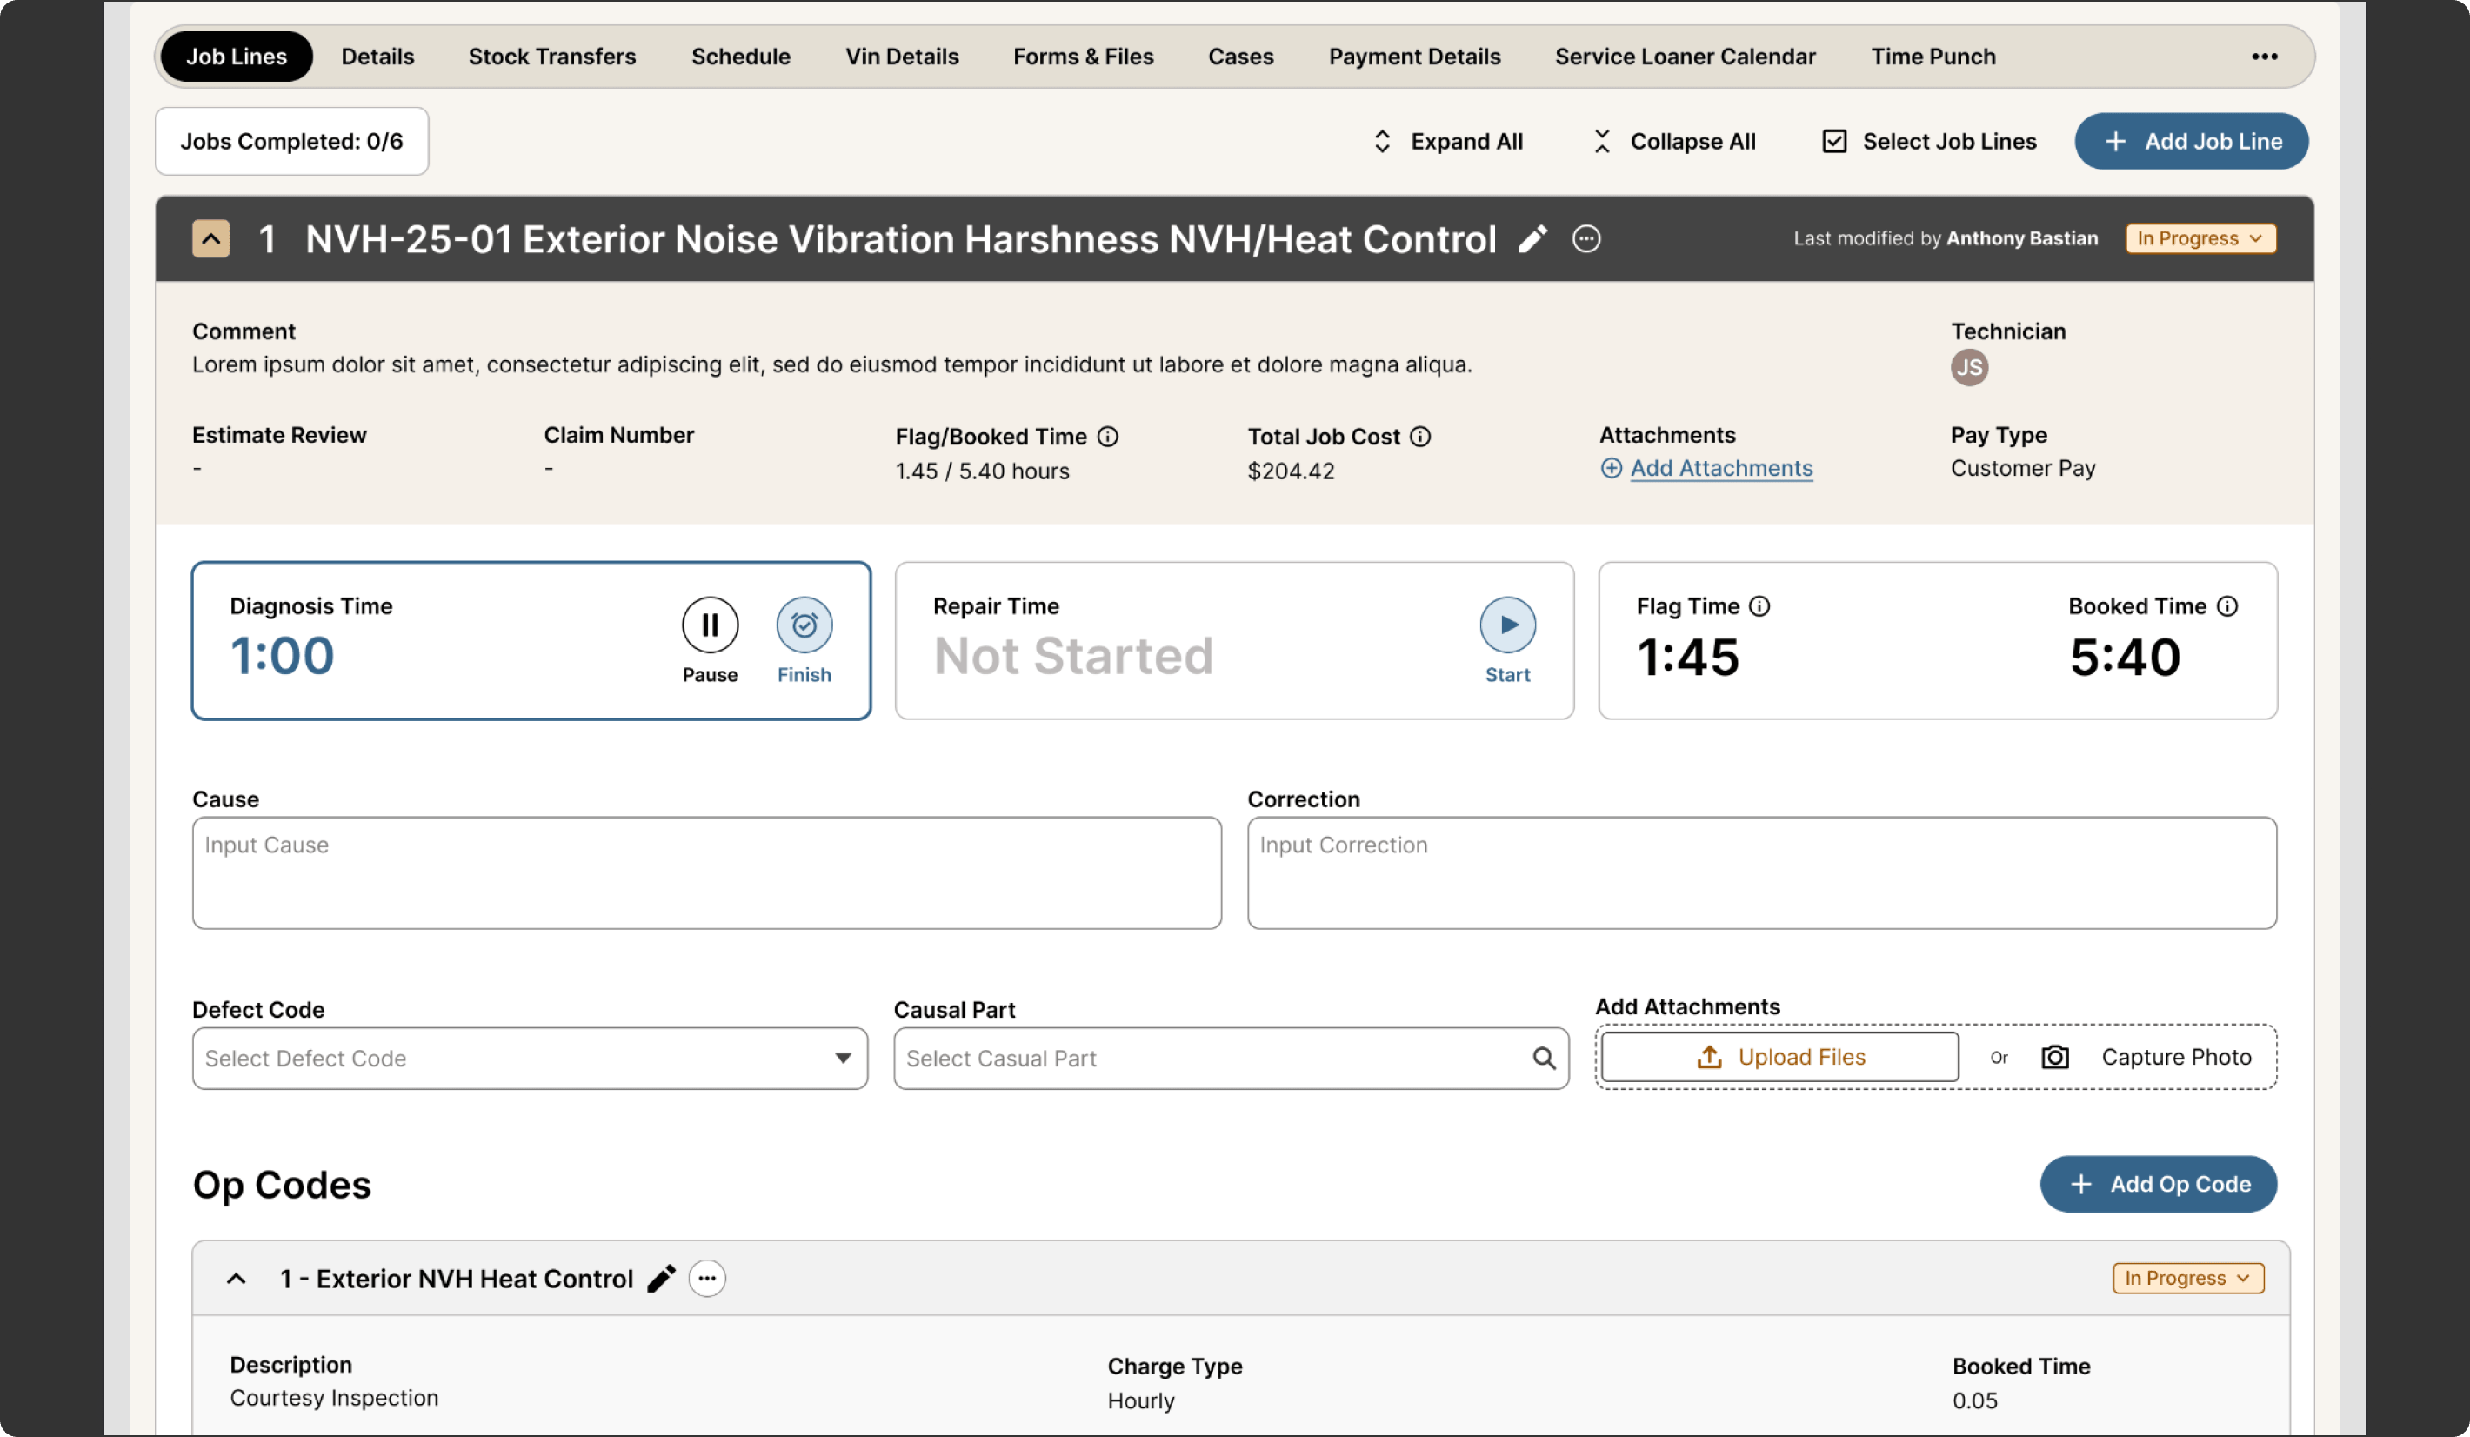Click the Capture Photo camera icon
The width and height of the screenshot is (2470, 1437).
pyautogui.click(x=2054, y=1057)
